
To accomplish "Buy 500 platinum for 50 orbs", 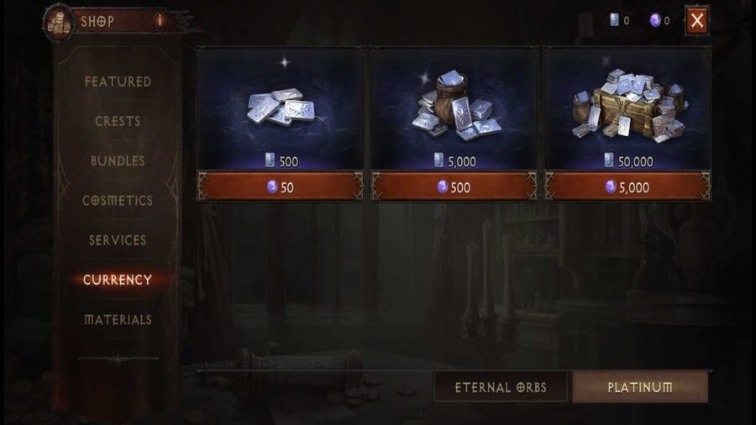I will click(280, 186).
